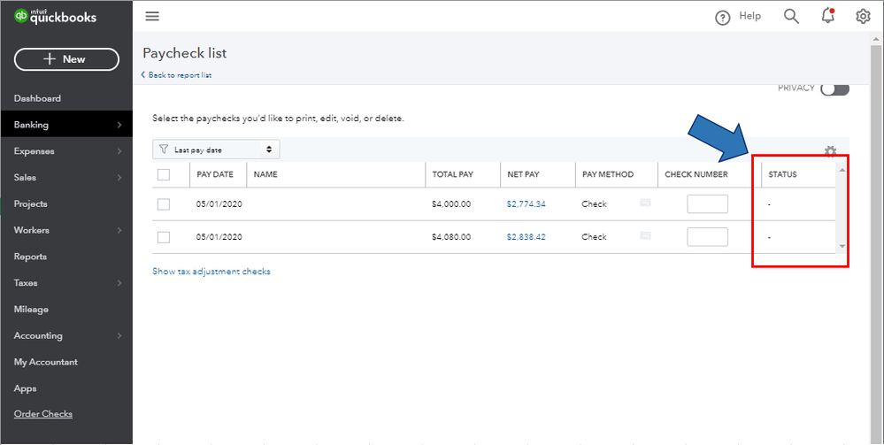
Task: Check the select-all paychecks checkbox
Action: [x=164, y=174]
